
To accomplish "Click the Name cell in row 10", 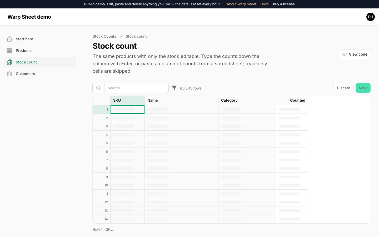I will coord(182,185).
